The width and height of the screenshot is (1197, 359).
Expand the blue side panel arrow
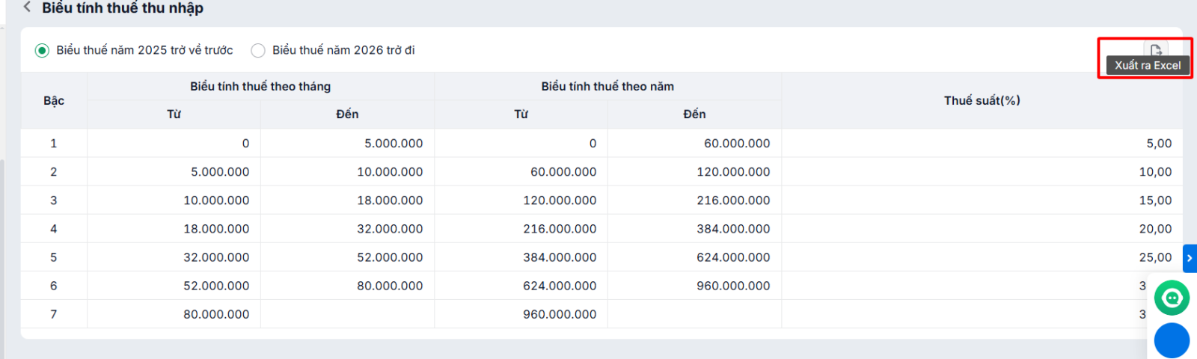(1190, 258)
